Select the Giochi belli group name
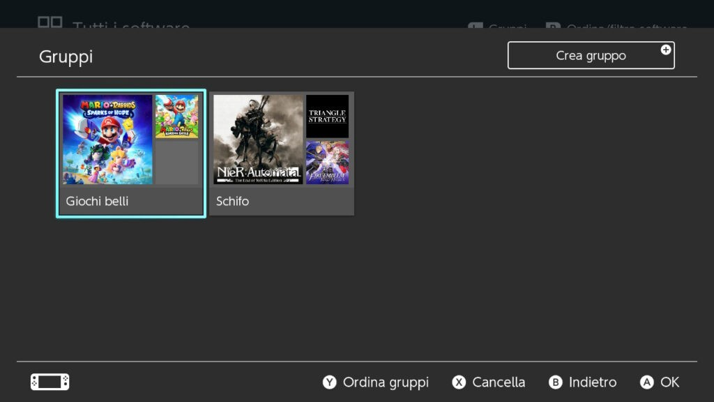Viewport: 714px width, 402px height. tap(97, 201)
